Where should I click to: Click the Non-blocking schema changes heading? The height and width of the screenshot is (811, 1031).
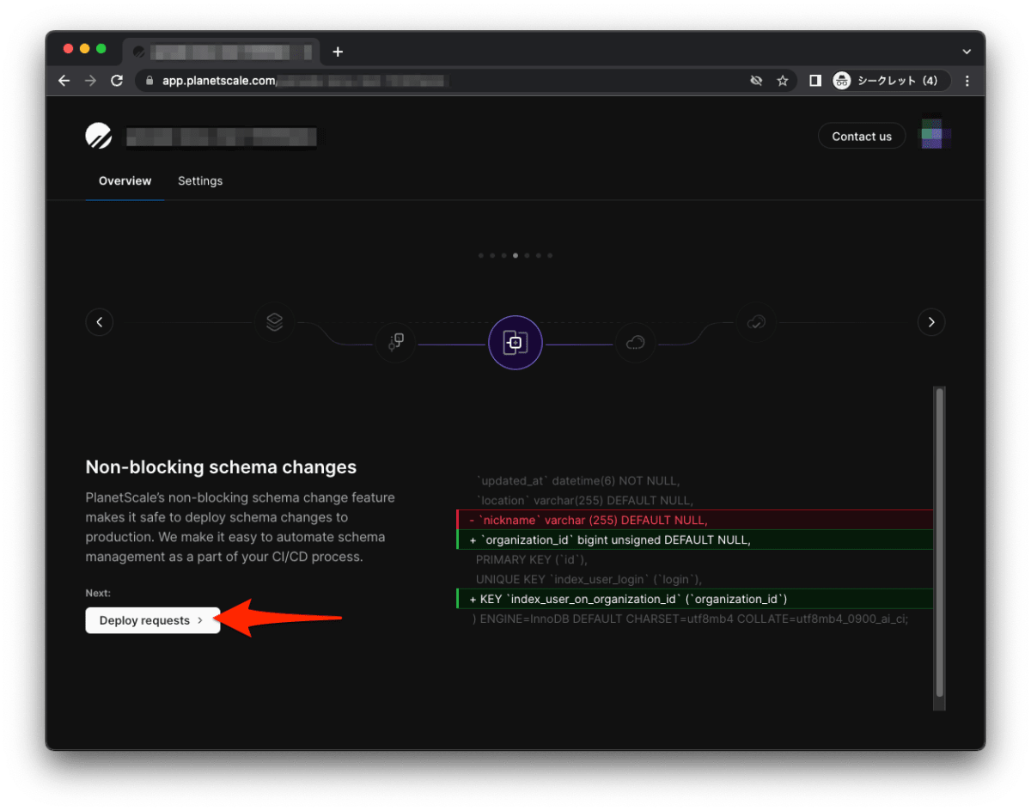221,467
